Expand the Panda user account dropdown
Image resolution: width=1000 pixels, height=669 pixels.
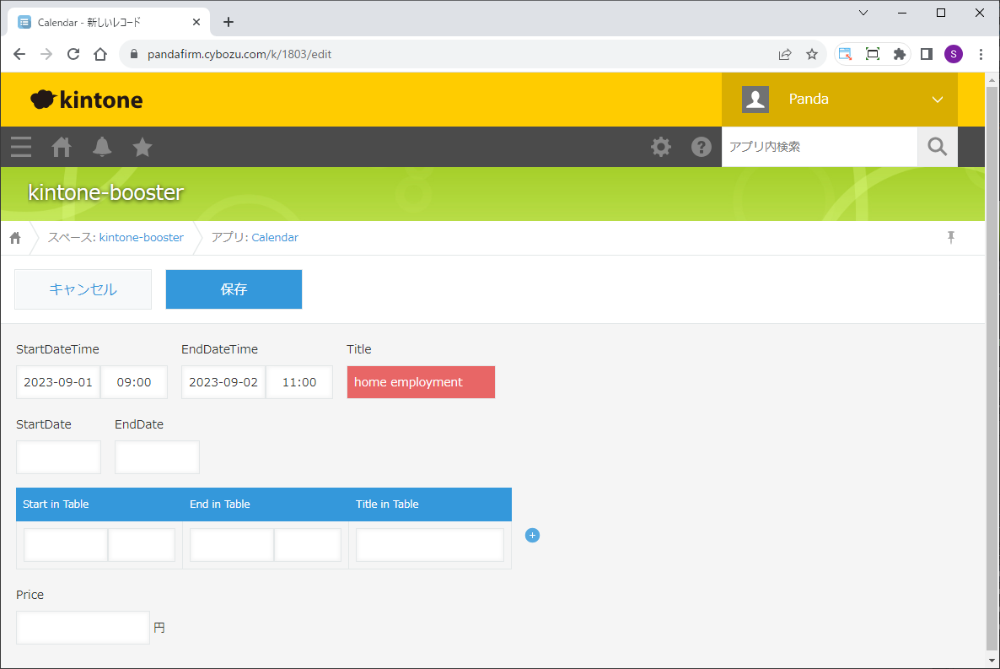coord(937,100)
